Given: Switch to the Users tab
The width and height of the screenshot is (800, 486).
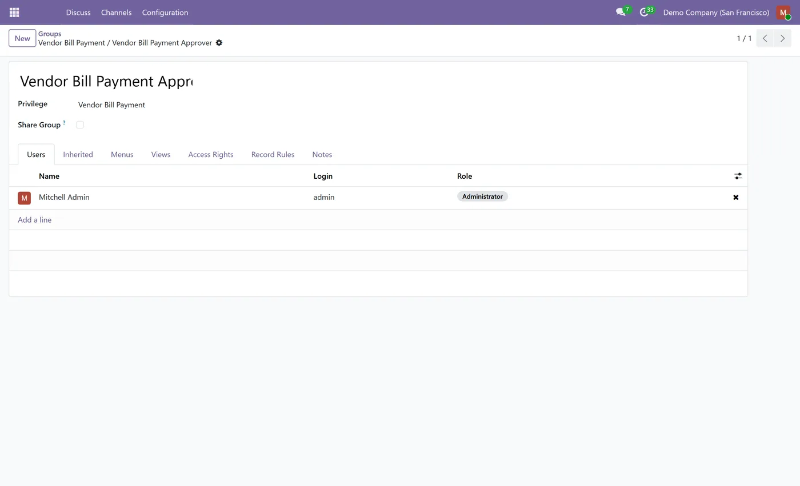Looking at the screenshot, I should point(36,154).
